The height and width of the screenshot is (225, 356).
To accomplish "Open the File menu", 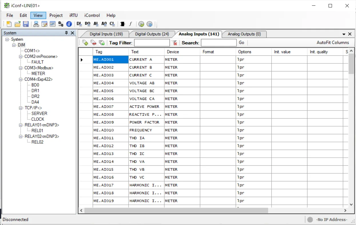I will point(10,15).
